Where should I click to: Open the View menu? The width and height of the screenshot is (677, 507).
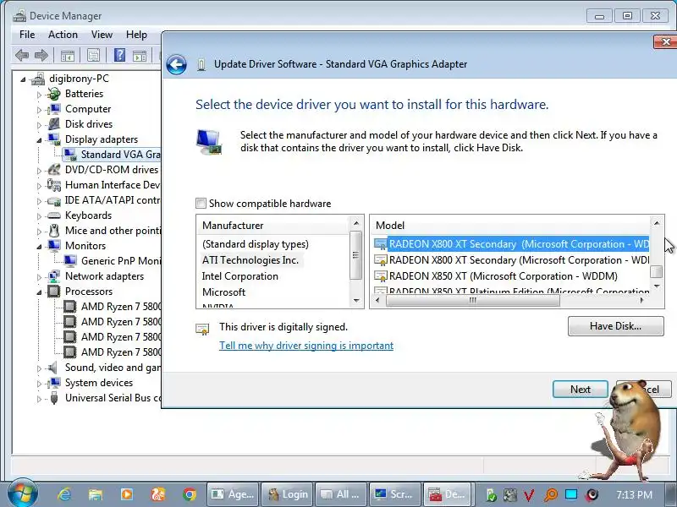(x=102, y=35)
